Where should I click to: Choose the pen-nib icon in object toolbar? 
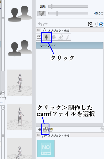(68, 37)
